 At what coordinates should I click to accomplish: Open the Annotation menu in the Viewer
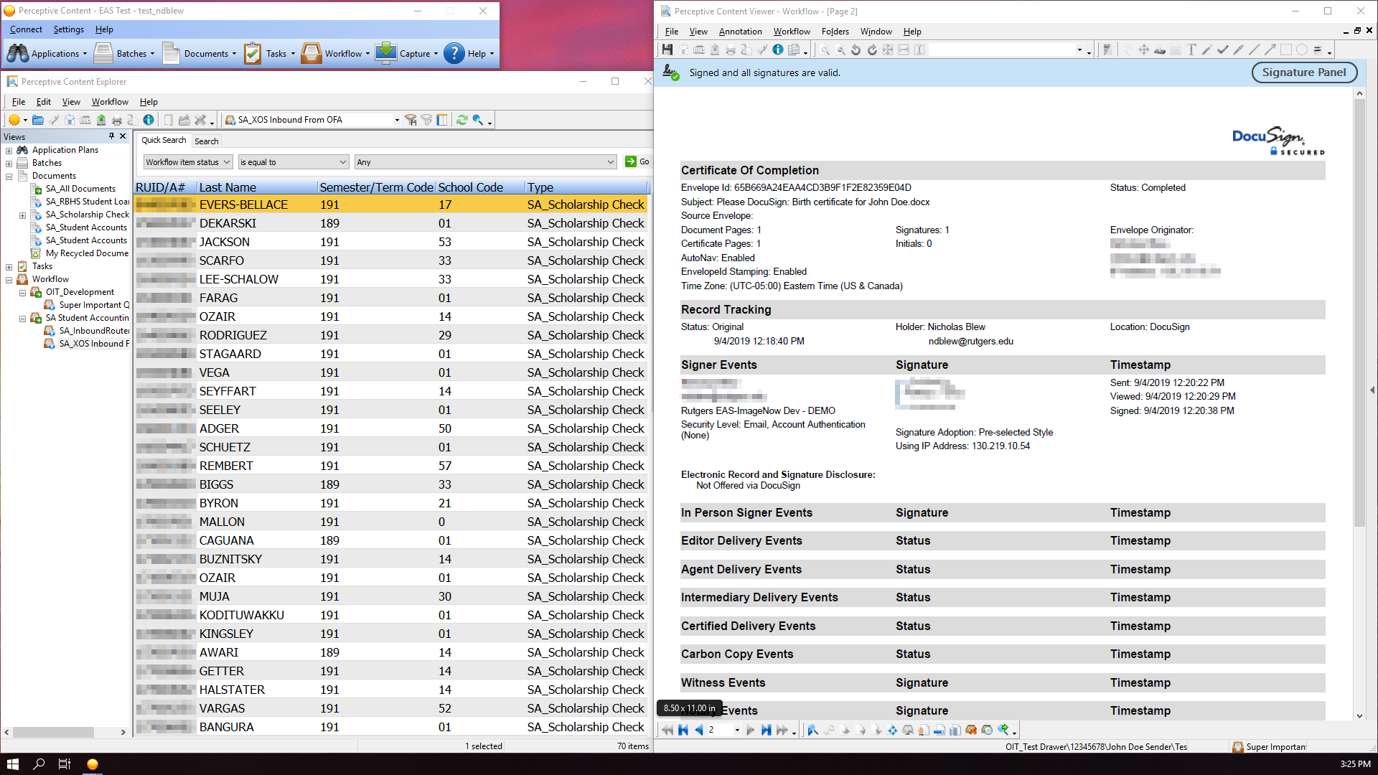(740, 31)
